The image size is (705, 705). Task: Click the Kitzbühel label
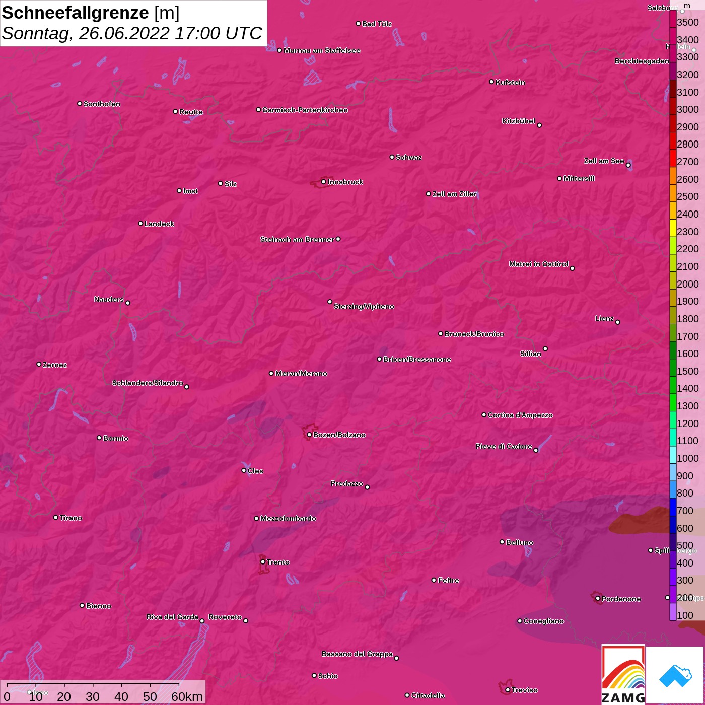coord(519,121)
